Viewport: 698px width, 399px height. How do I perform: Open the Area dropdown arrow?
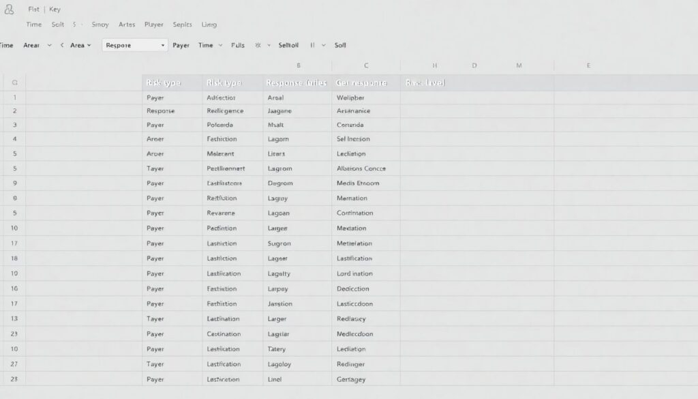(89, 45)
